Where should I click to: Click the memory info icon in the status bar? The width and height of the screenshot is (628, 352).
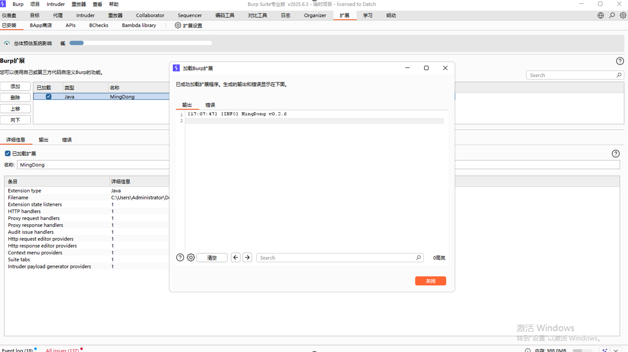click(x=528, y=350)
